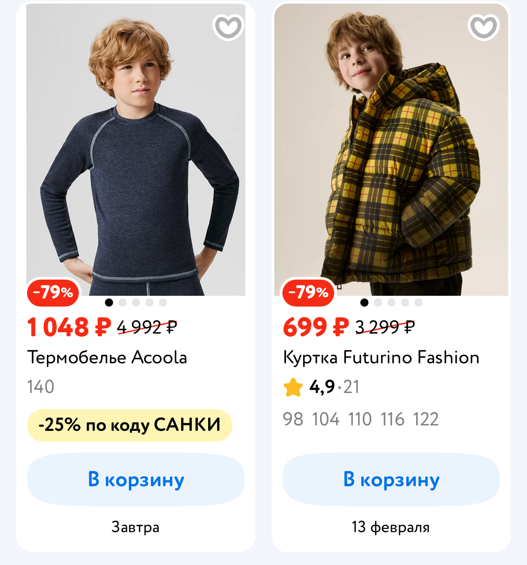The height and width of the screenshot is (565, 527).
Task: Open the plaid jacket product photo
Action: pyautogui.click(x=391, y=149)
